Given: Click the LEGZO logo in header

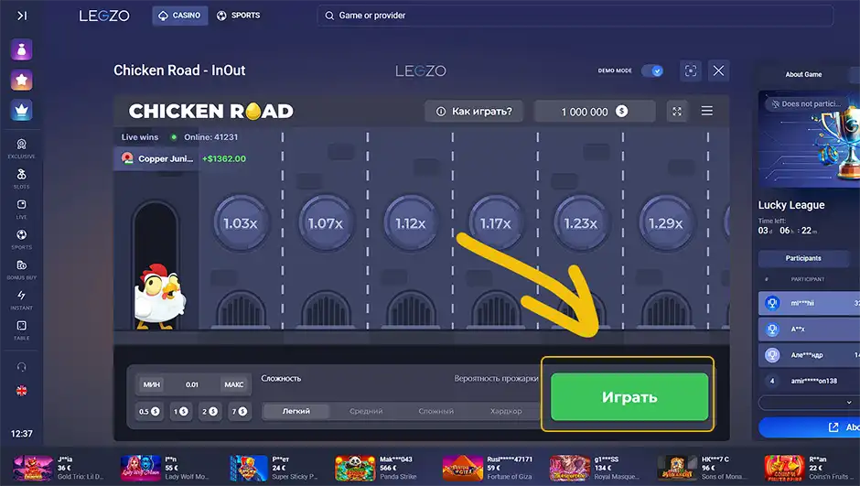Looking at the screenshot, I should tap(104, 16).
